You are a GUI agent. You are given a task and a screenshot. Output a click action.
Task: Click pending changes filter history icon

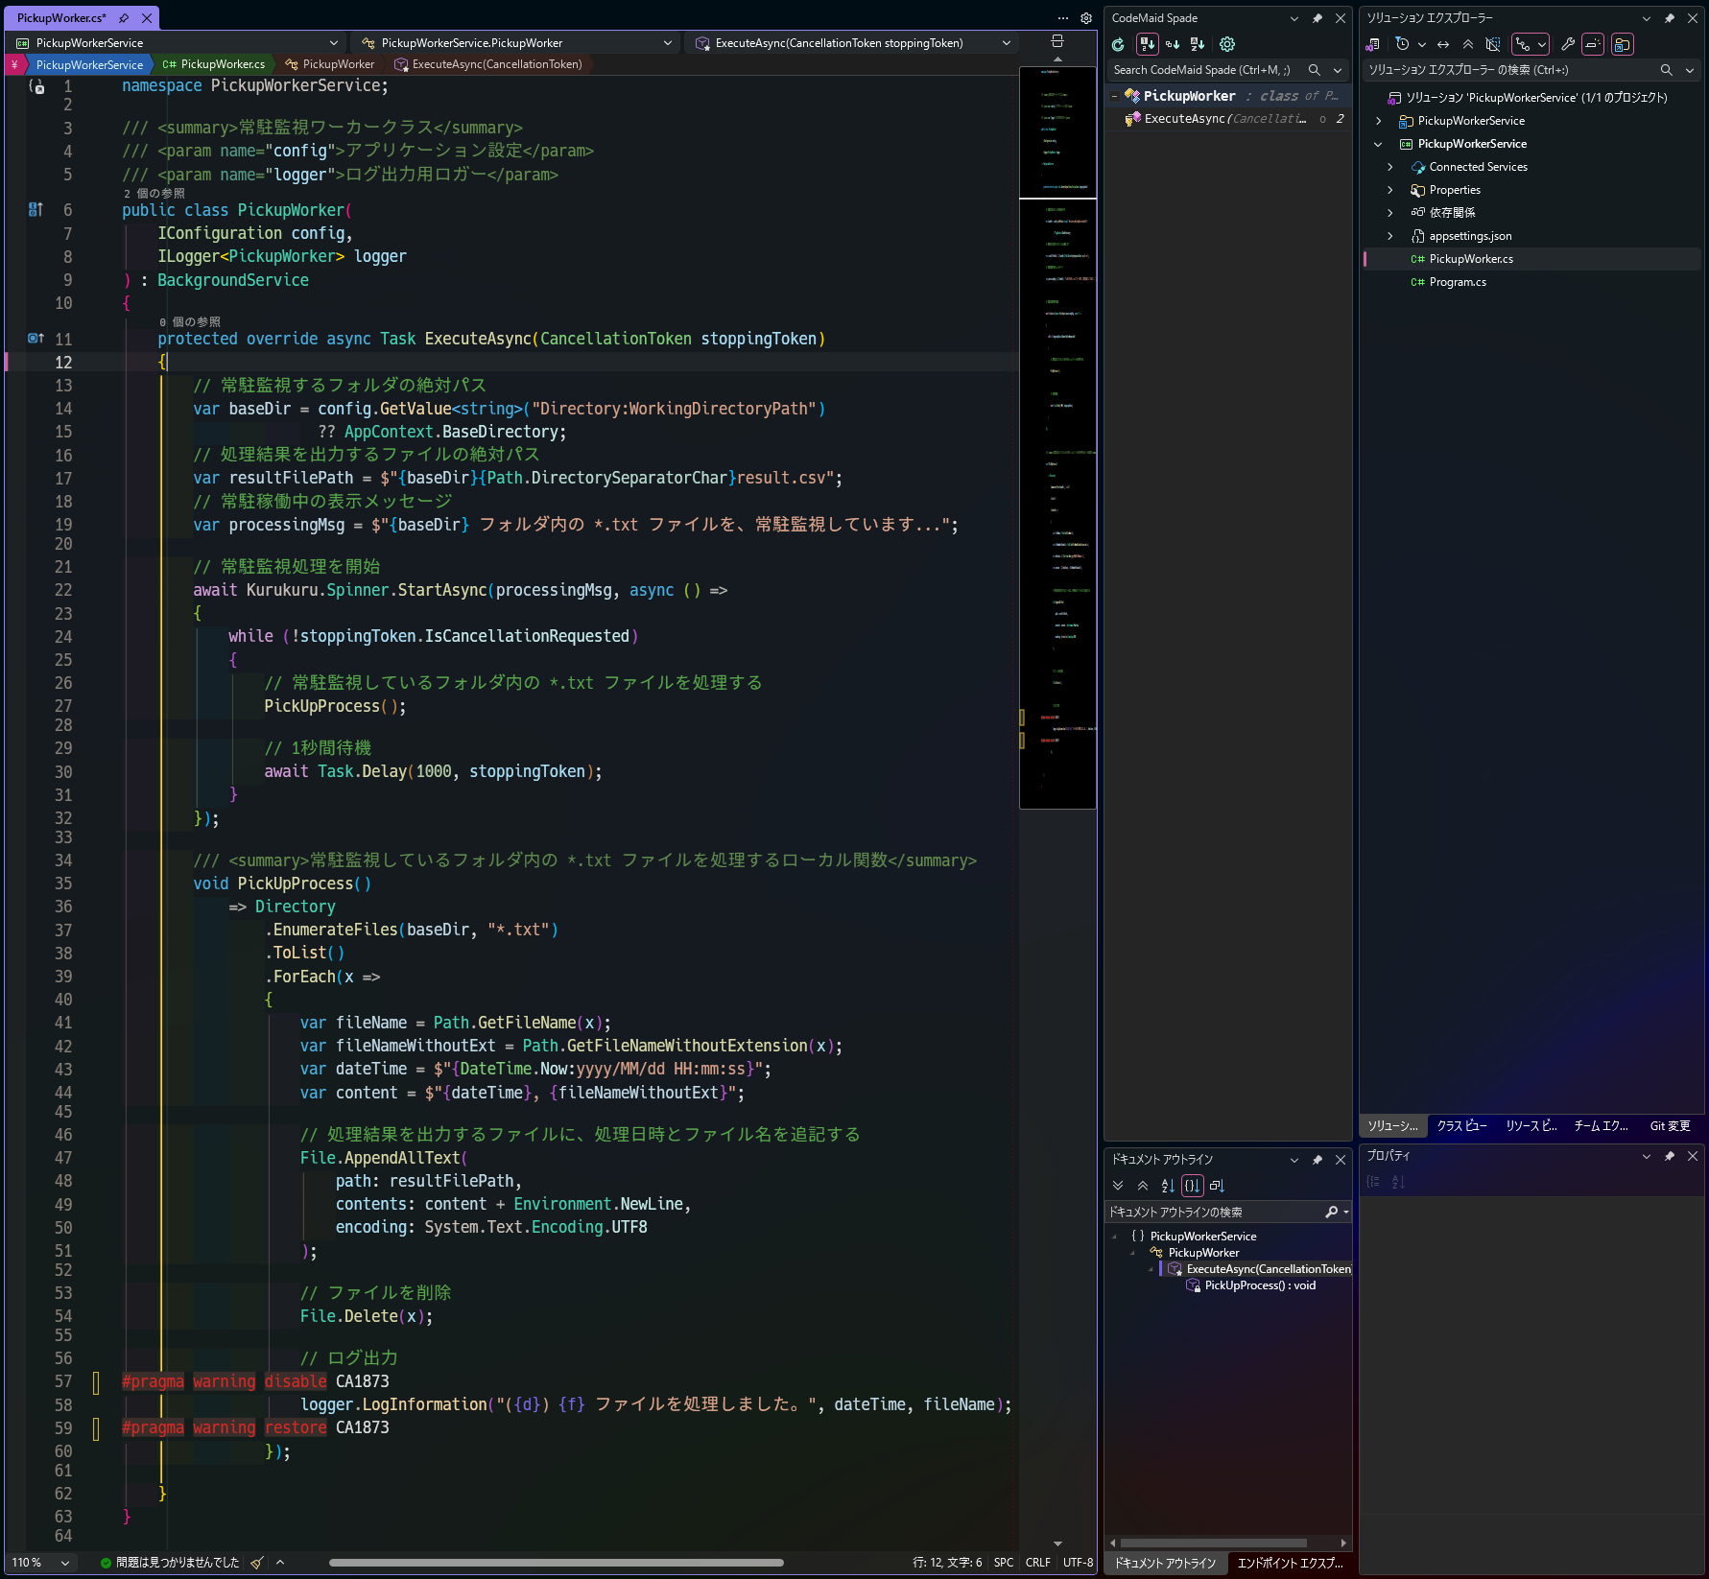tap(1402, 44)
